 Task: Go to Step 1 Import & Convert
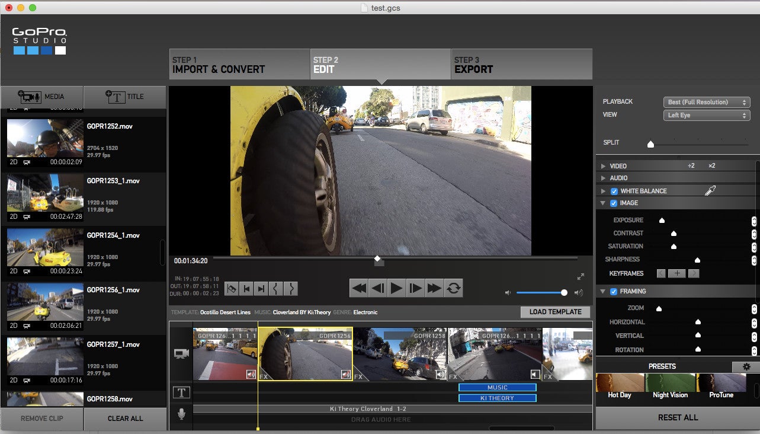pyautogui.click(x=239, y=64)
